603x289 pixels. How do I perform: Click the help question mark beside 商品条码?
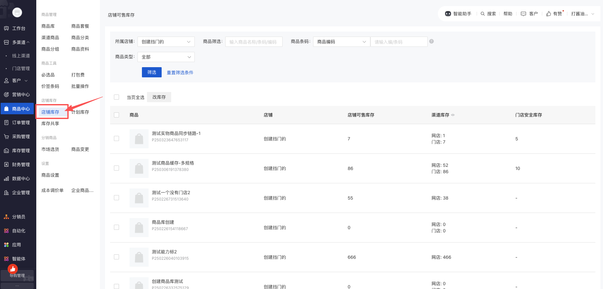point(431,41)
